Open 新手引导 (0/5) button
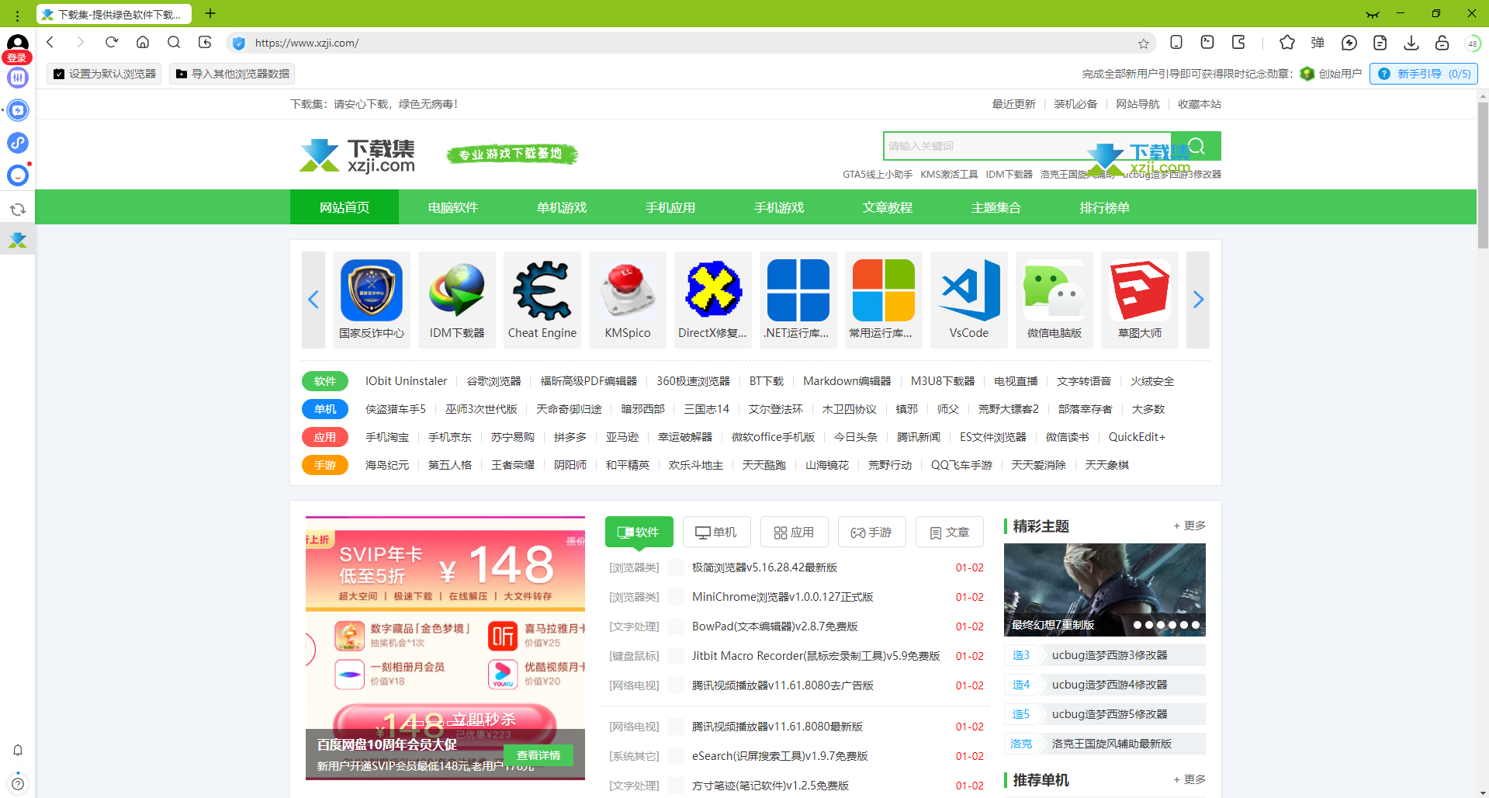 [x=1424, y=74]
